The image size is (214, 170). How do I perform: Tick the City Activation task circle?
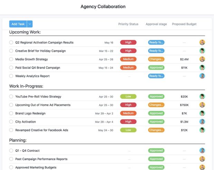point(11,122)
